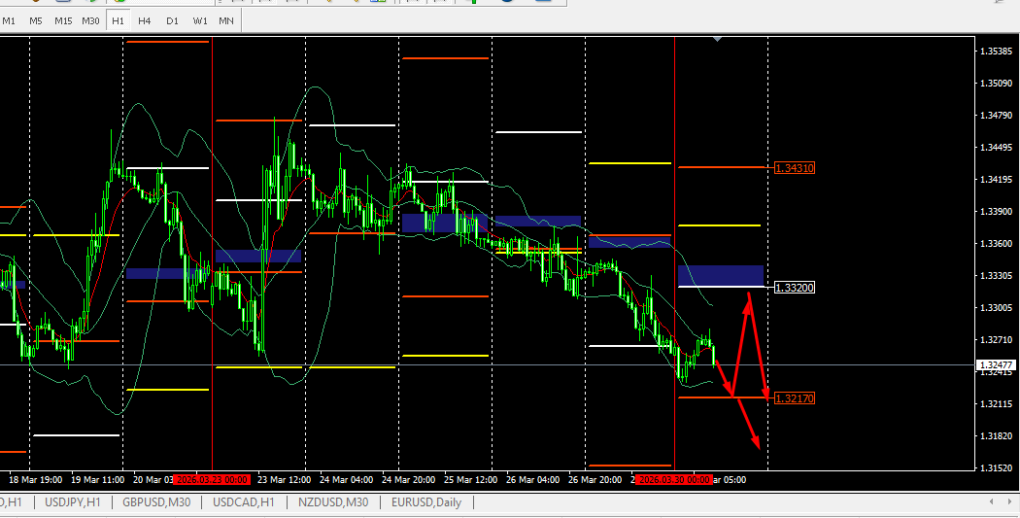Switch chart to M1 timeframe
This screenshot has width=1020, height=518.
[x=9, y=20]
